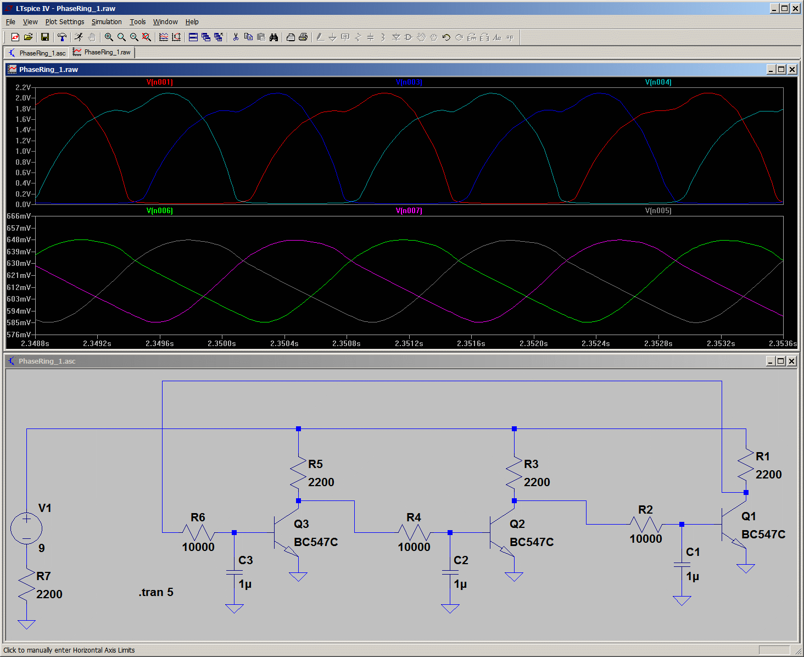
Task: Click the Tile Windows icon
Action: click(193, 37)
